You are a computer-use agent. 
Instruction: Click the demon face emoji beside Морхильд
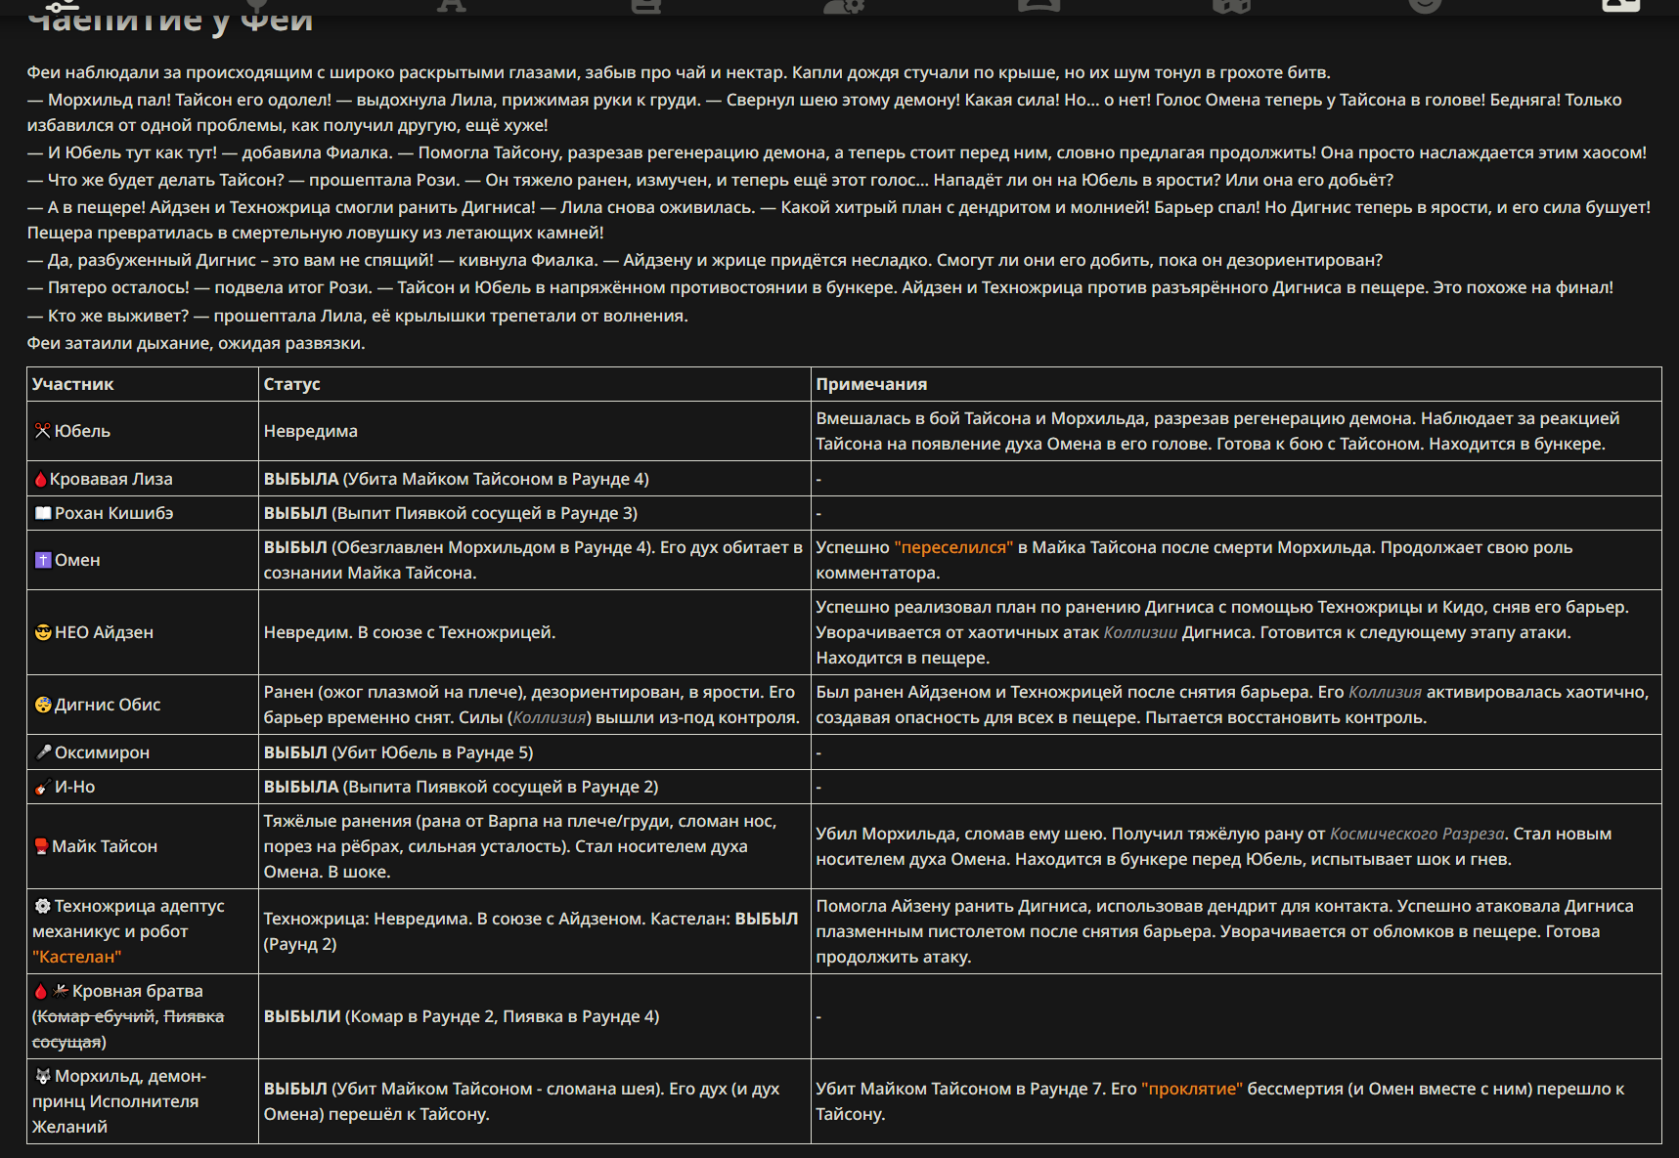point(43,1076)
